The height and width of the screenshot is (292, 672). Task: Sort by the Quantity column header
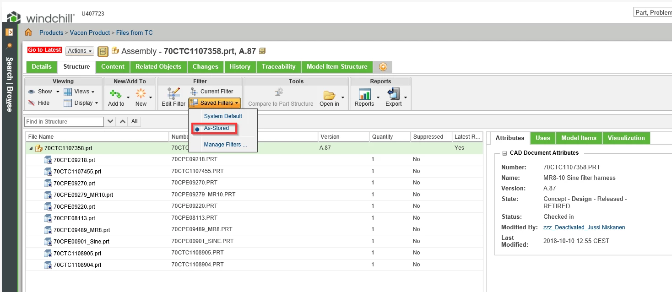(389, 137)
